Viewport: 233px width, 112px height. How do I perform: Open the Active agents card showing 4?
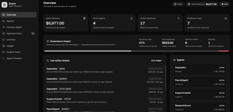coord(113,23)
